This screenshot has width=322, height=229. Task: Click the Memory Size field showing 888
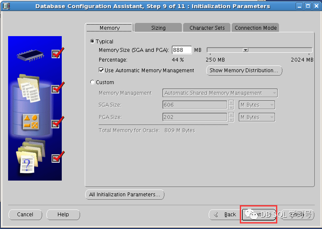point(182,50)
